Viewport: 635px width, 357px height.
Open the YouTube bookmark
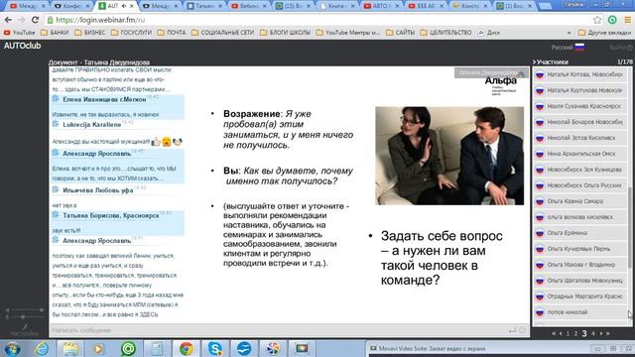(x=20, y=33)
